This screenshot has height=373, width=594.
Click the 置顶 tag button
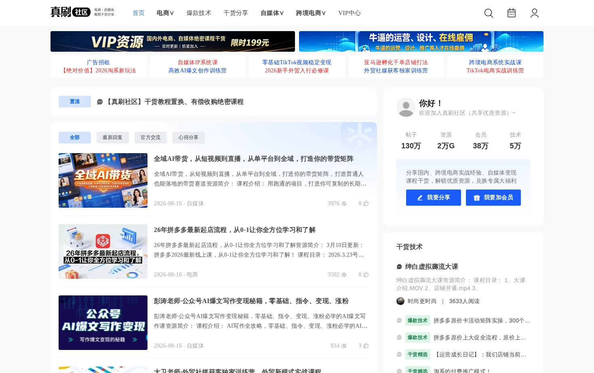point(75,101)
